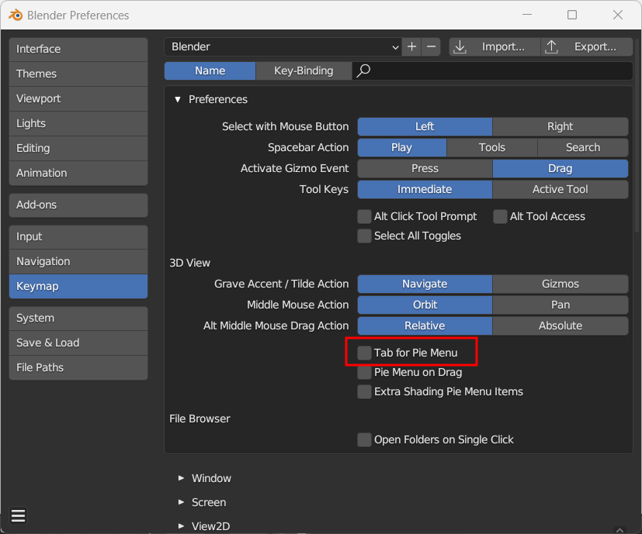Set Grave Accent action to Navigate
The width and height of the screenshot is (642, 534).
click(425, 284)
